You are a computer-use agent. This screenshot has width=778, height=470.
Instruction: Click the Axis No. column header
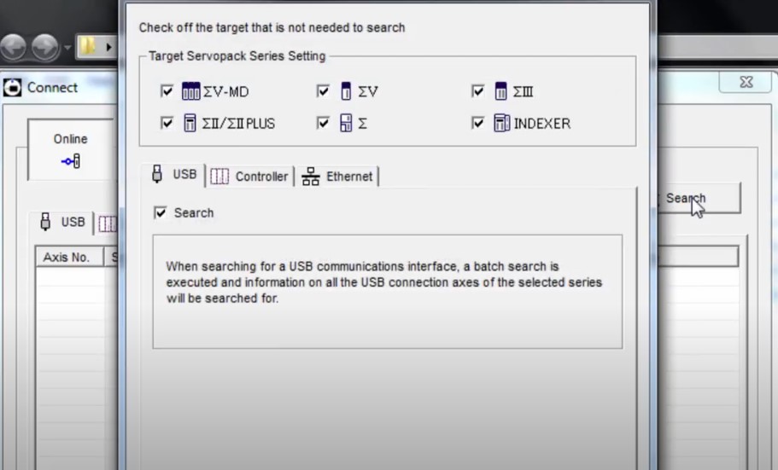pos(67,258)
